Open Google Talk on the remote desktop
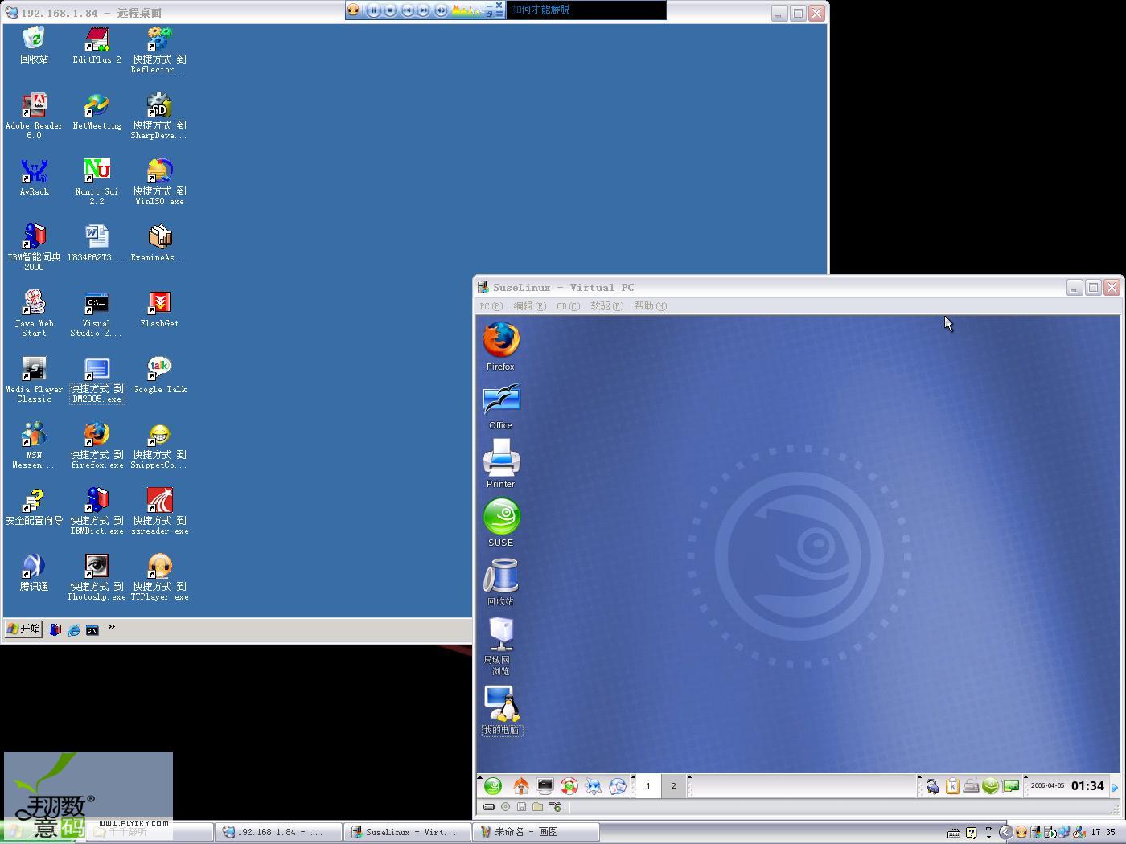1126x844 pixels. click(x=159, y=375)
